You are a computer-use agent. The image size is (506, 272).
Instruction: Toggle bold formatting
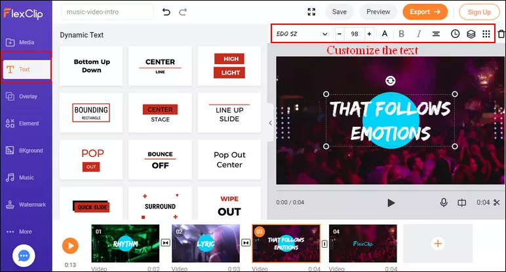pos(401,34)
